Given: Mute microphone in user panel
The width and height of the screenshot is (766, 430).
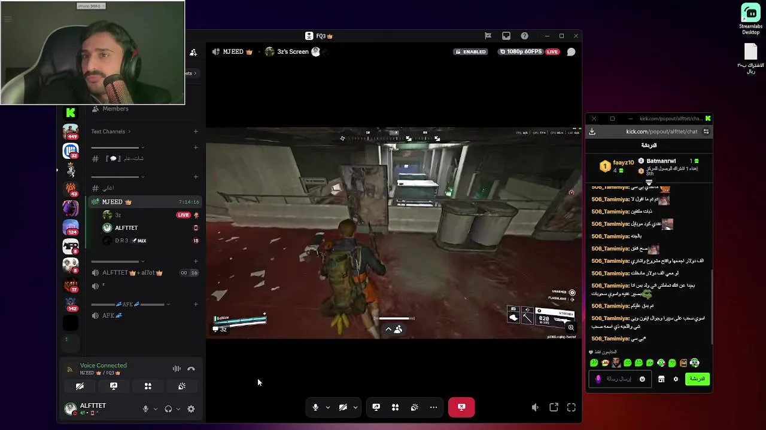Looking at the screenshot, I should [x=145, y=409].
